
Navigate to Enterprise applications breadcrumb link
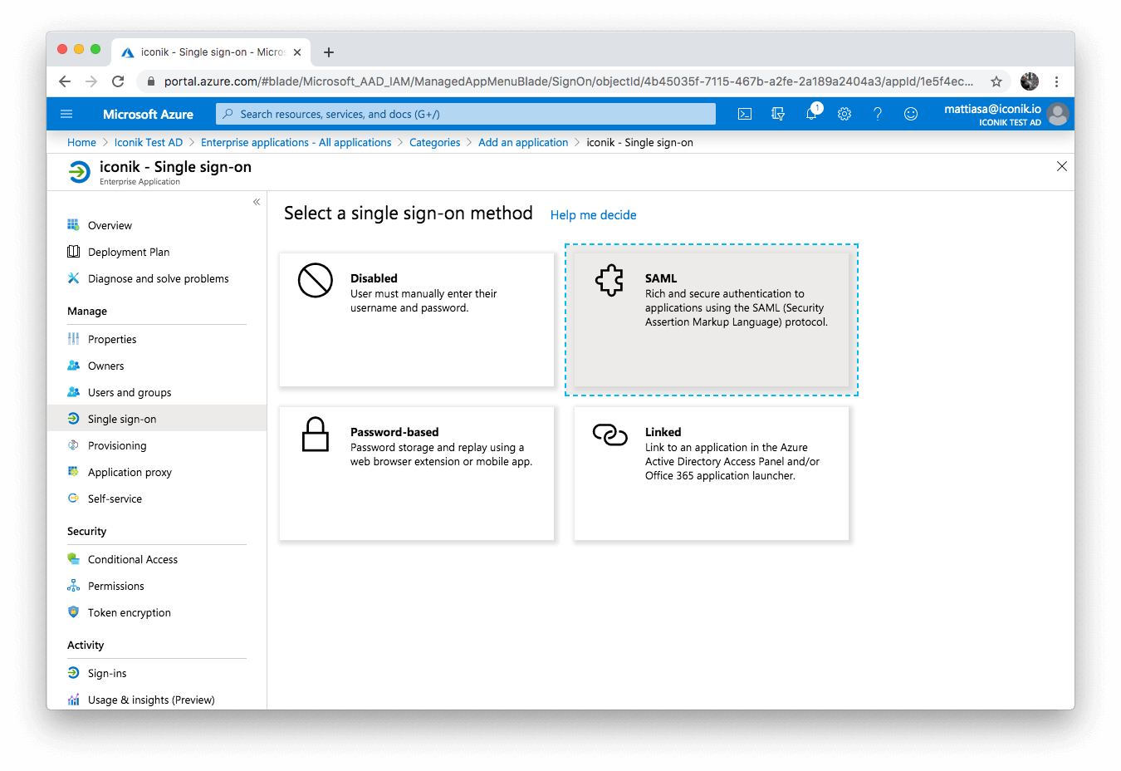click(296, 142)
